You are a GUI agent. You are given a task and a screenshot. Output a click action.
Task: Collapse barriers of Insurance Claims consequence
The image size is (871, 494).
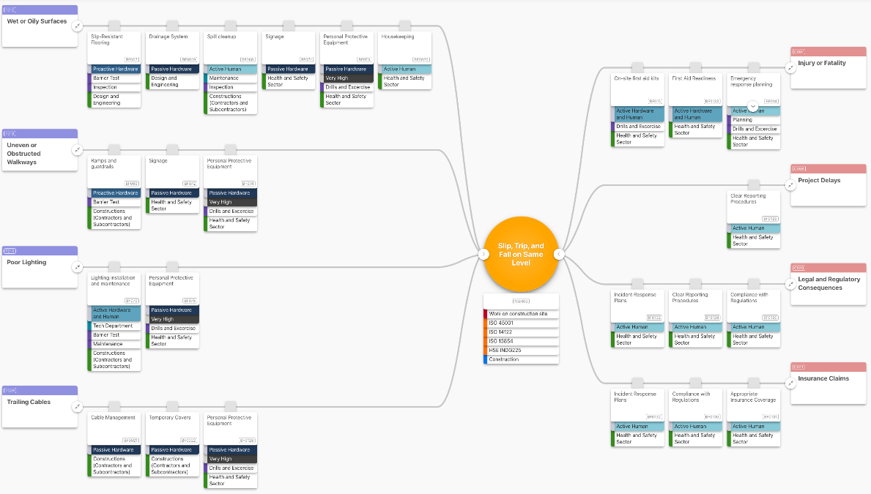pyautogui.click(x=790, y=383)
